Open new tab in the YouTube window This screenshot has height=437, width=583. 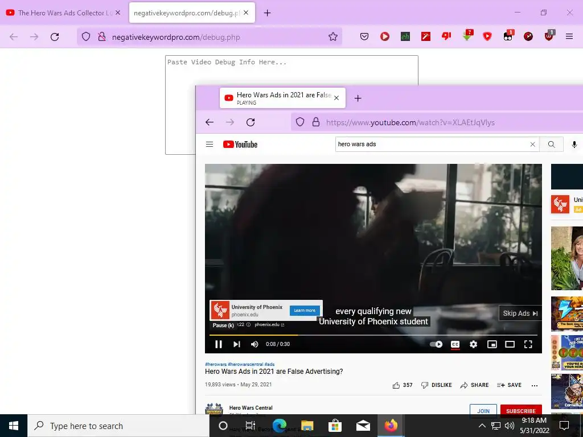358,98
